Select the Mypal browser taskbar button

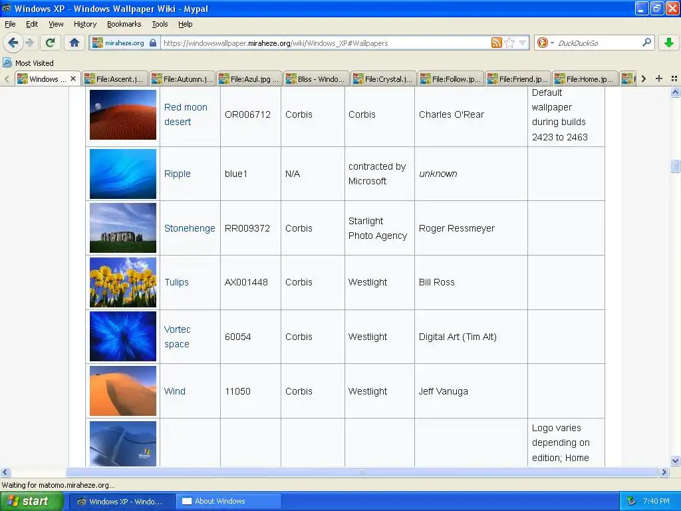(x=122, y=502)
